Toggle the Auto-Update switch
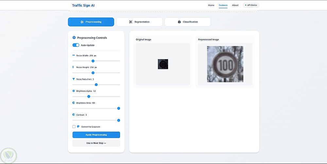327x164 pixels. (x=76, y=45)
